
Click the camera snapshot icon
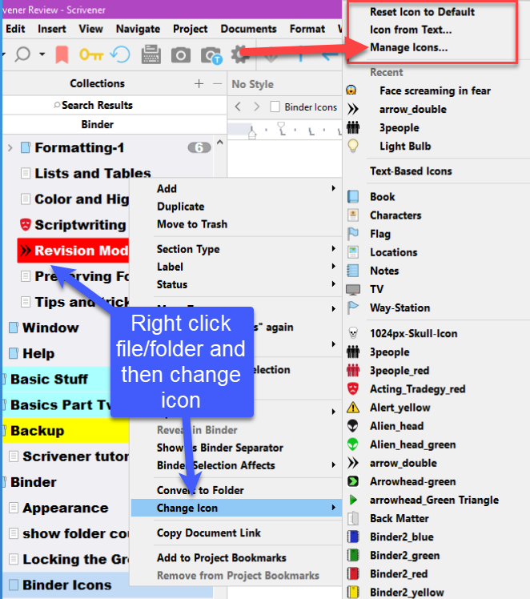(x=181, y=55)
